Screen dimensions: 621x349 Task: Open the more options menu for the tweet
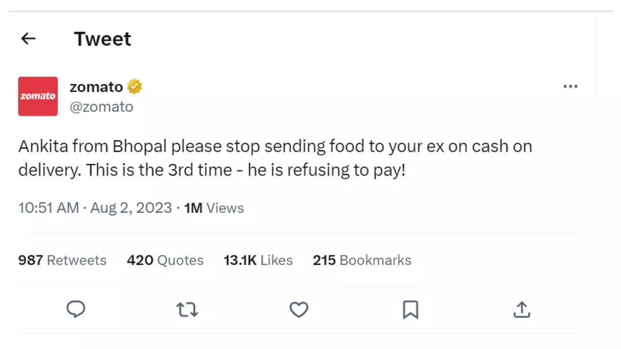coord(571,86)
